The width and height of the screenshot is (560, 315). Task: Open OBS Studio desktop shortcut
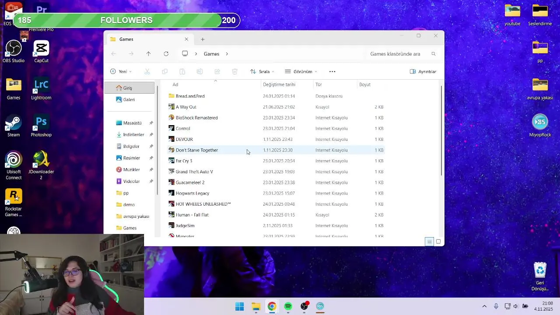click(x=14, y=52)
